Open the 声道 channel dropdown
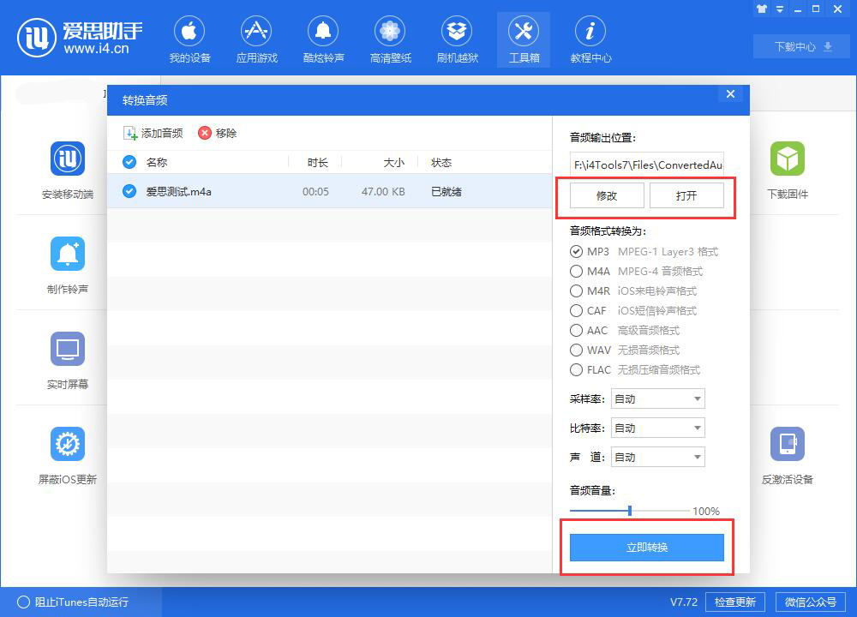Screen dimensions: 857x617 pyautogui.click(x=657, y=457)
